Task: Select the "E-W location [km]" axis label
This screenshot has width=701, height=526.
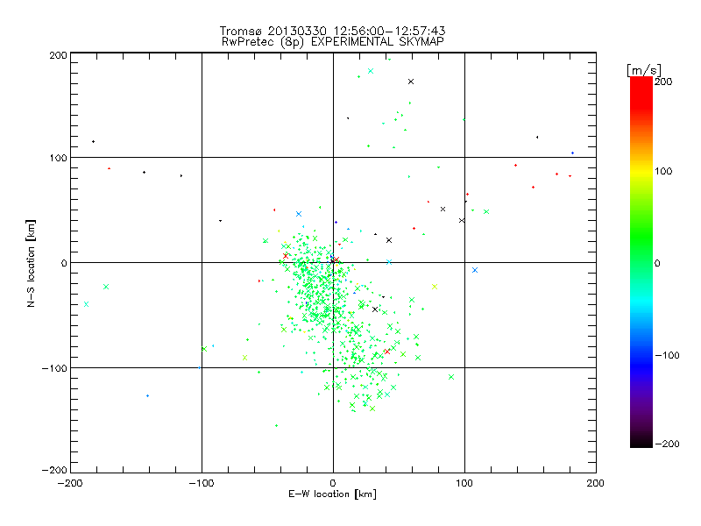Action: point(332,494)
